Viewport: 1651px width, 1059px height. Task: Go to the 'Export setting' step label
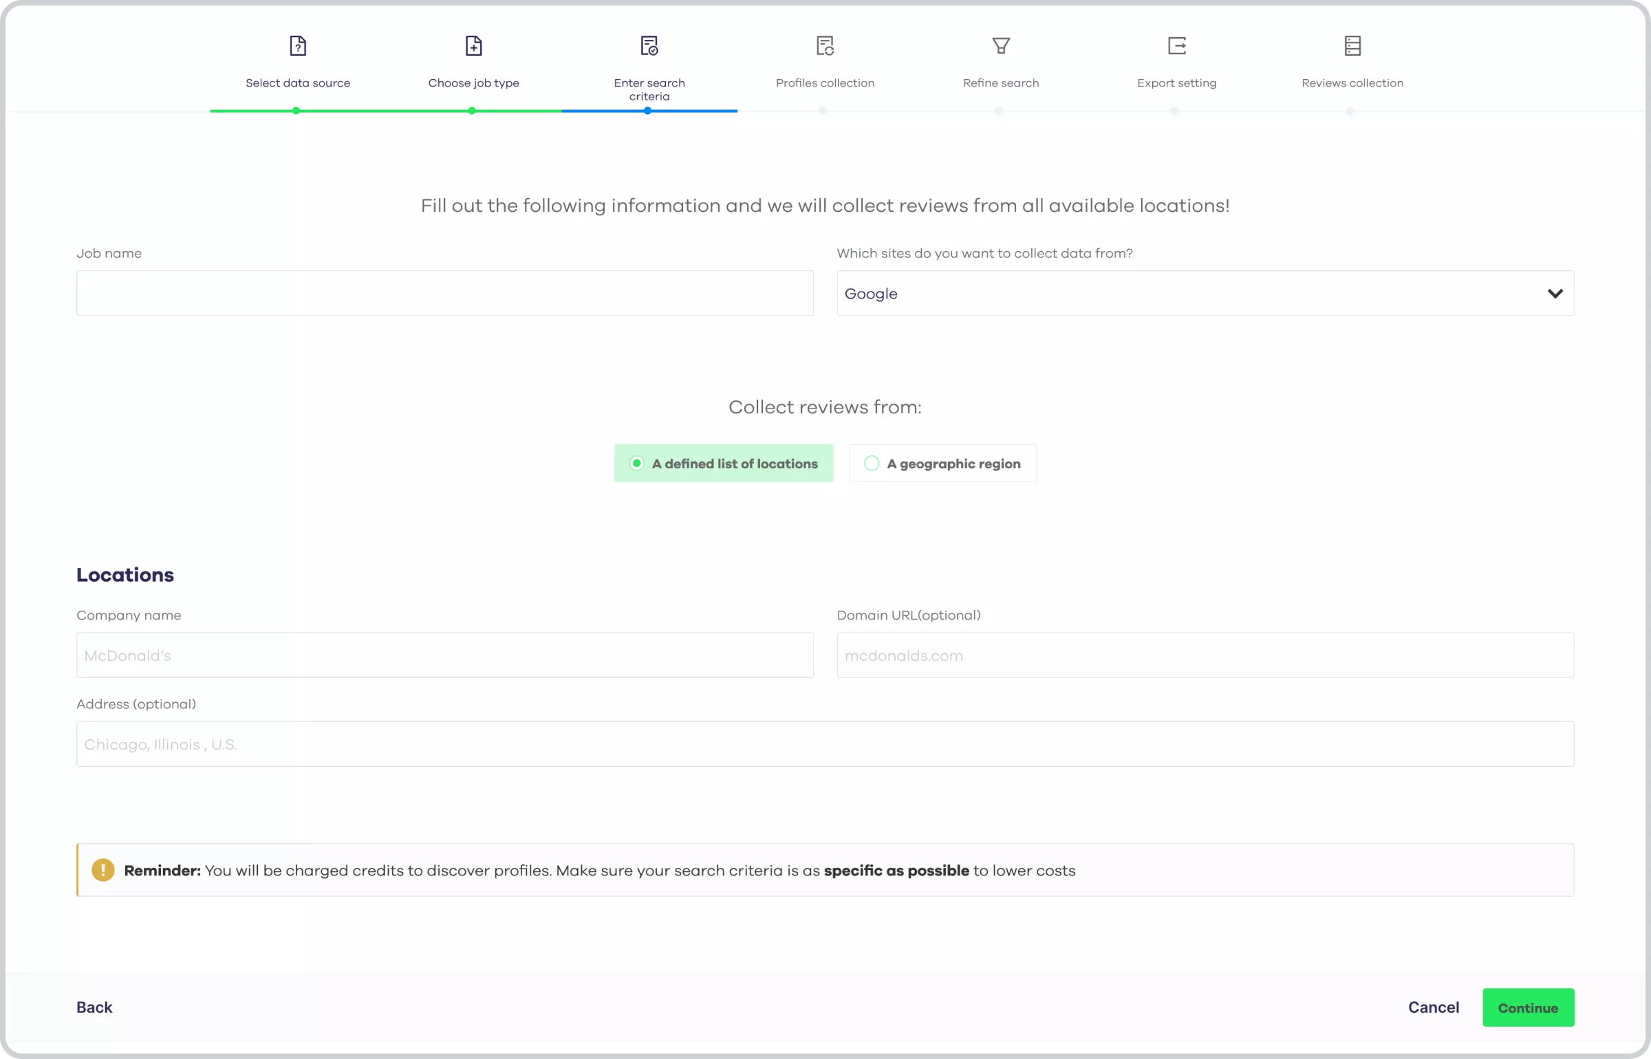coord(1176,83)
